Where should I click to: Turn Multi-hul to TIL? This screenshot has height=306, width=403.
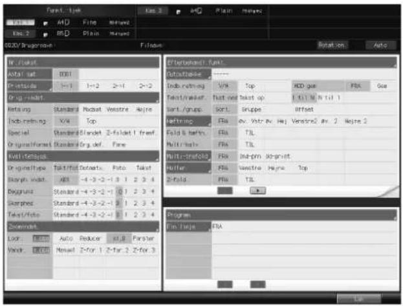point(249,144)
